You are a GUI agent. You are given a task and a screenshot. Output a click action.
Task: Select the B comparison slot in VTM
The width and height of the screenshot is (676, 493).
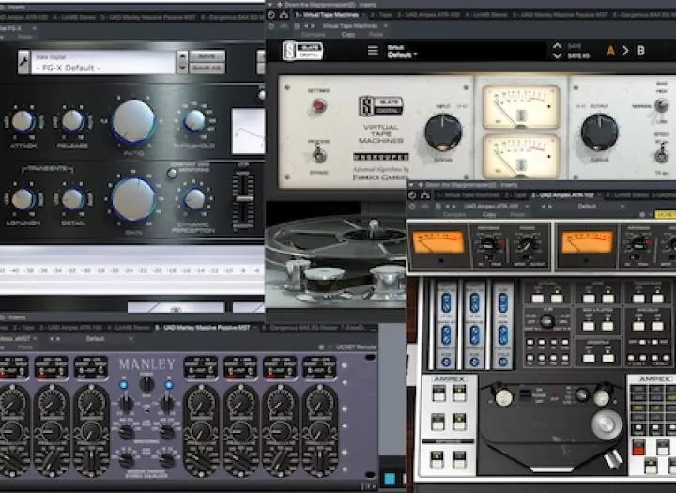click(640, 51)
